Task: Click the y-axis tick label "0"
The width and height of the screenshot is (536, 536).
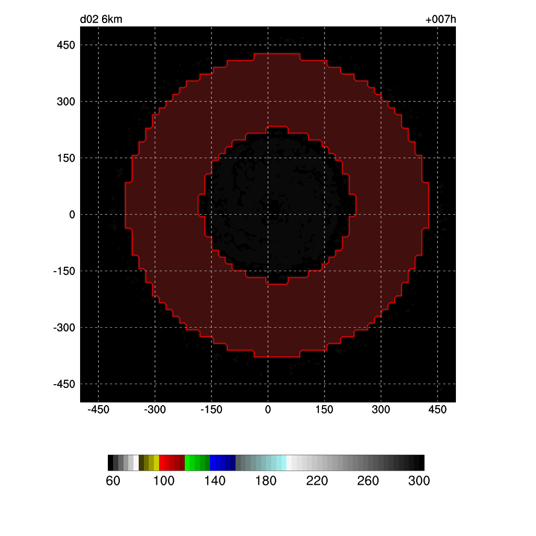Action: [x=72, y=215]
